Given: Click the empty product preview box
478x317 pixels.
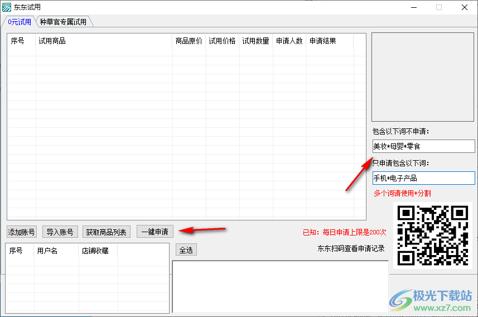Looking at the screenshot, I should 423,77.
